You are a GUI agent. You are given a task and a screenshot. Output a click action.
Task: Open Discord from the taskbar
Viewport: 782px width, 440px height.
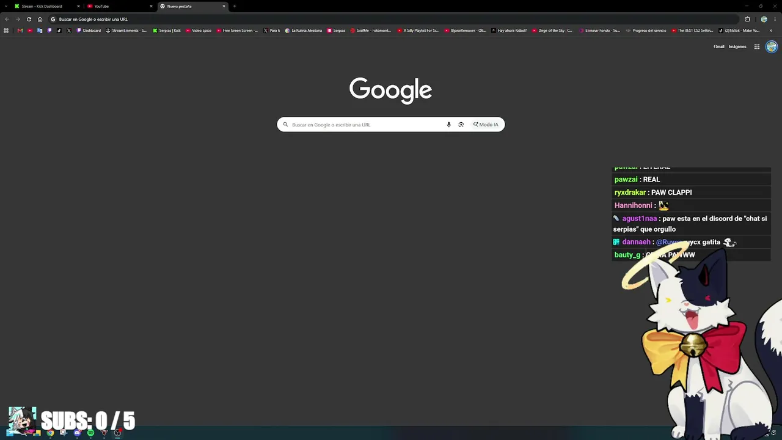(77, 433)
